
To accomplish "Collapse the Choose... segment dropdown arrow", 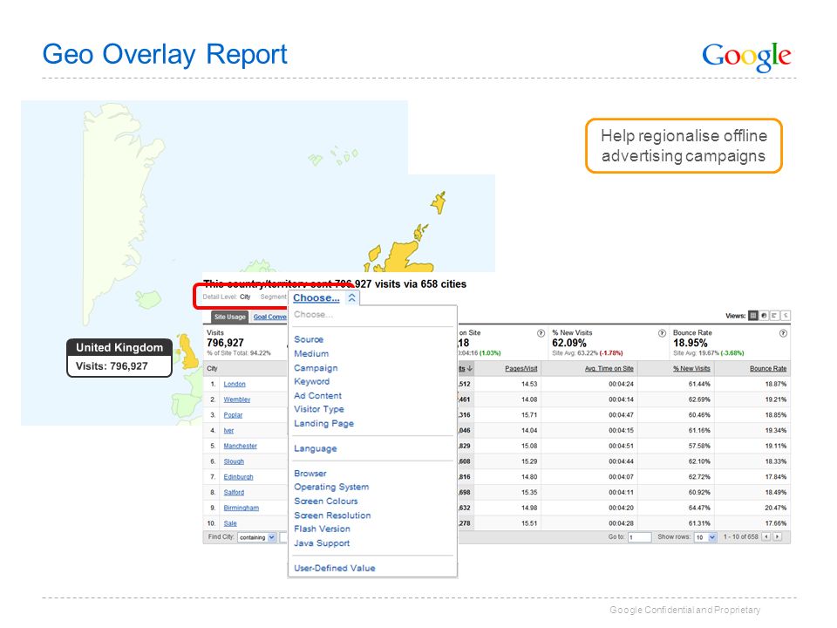I will [351, 298].
